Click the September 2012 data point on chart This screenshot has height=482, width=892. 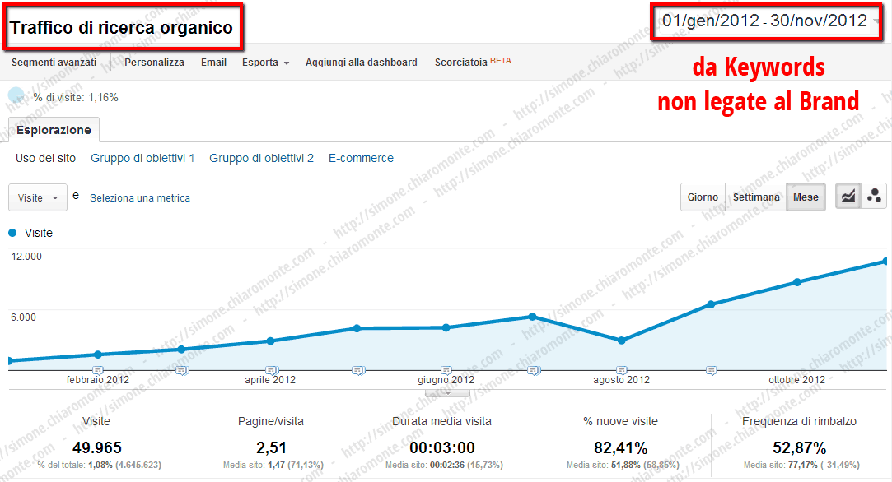(711, 304)
